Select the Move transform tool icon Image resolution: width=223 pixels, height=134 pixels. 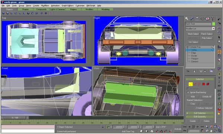coord(219,52)
